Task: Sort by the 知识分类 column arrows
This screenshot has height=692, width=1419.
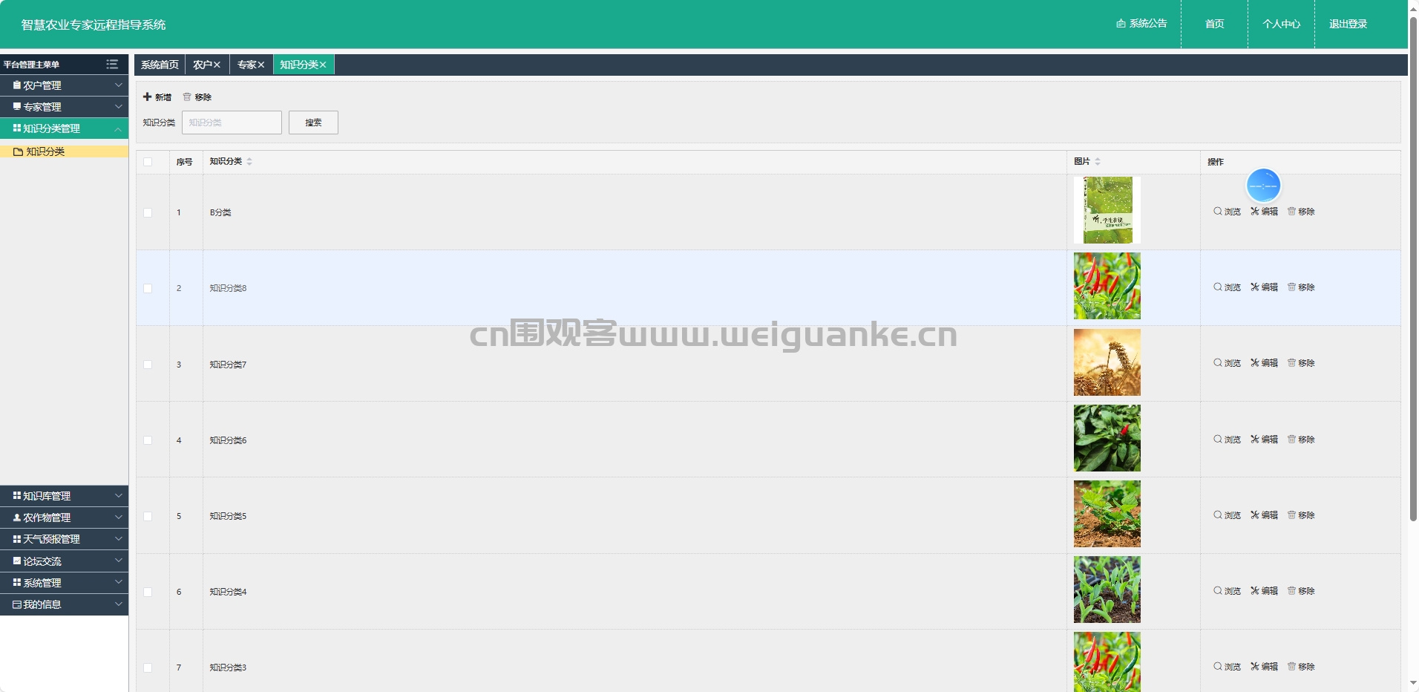Action: 249,161
